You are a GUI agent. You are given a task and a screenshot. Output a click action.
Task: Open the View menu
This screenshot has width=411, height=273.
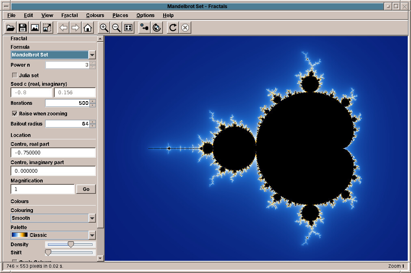[47, 15]
